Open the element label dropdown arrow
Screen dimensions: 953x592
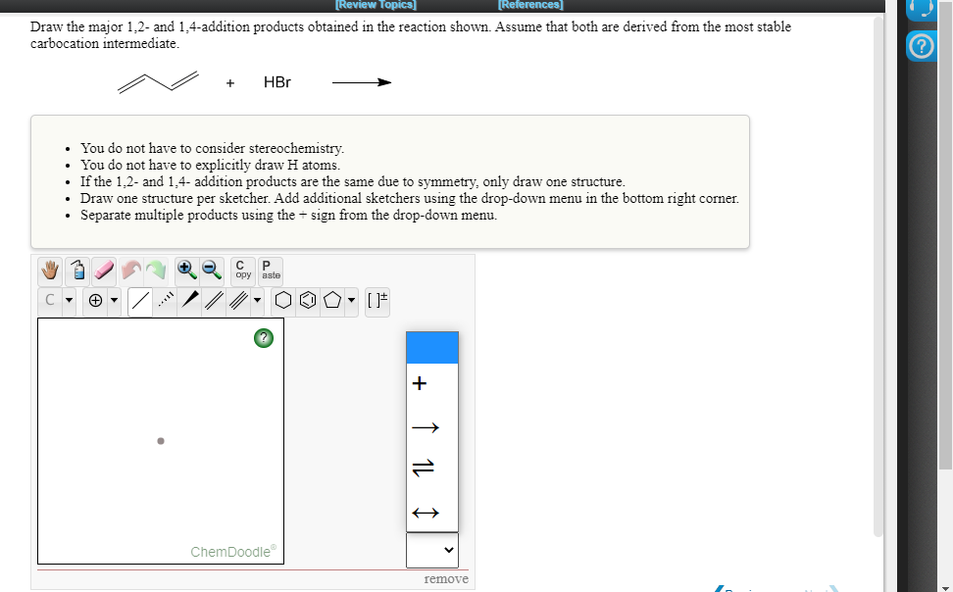(x=69, y=300)
